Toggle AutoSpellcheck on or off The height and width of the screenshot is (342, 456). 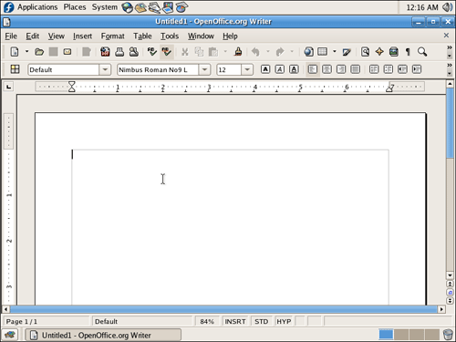coord(166,52)
